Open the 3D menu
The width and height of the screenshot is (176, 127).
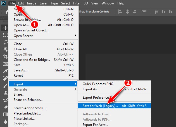(86, 3)
